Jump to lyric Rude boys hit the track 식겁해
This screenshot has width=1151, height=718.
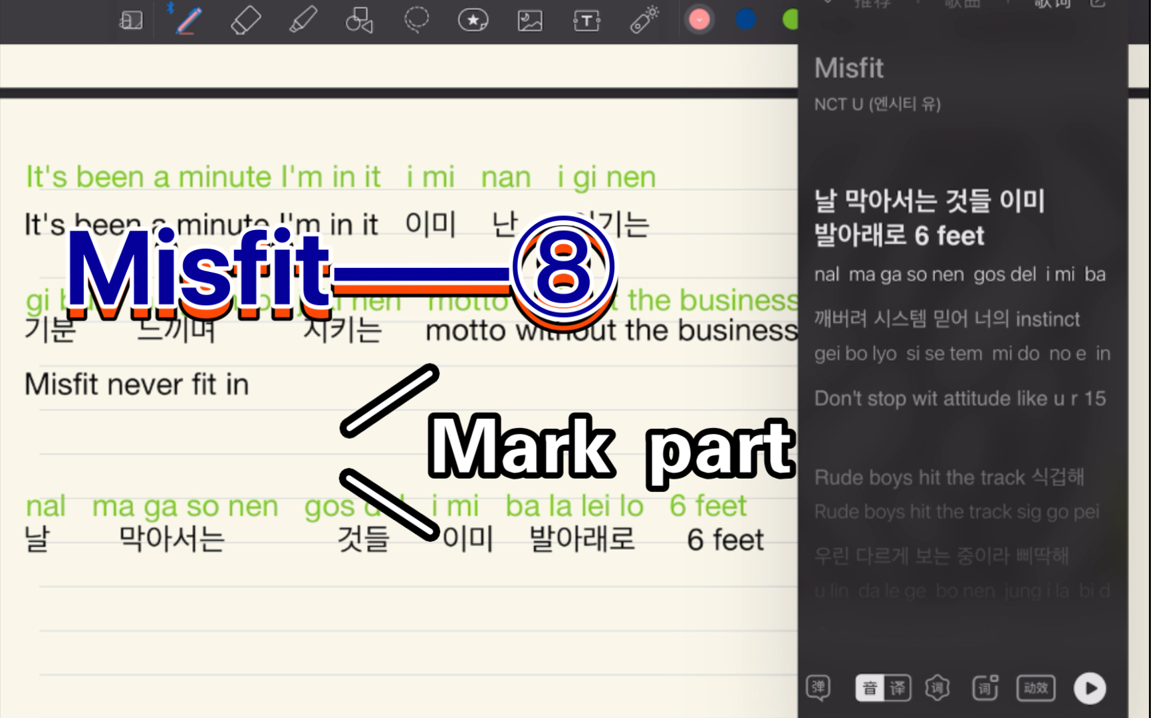point(950,477)
